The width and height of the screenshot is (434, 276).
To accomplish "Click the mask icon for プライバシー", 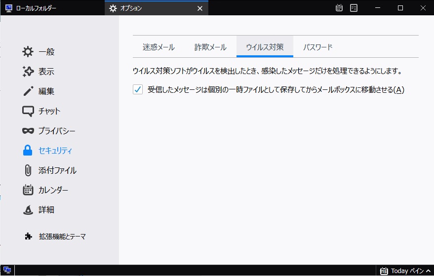I will [28, 131].
